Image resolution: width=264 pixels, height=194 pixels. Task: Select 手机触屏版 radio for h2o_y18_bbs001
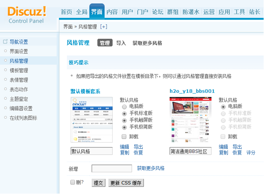[223, 121]
